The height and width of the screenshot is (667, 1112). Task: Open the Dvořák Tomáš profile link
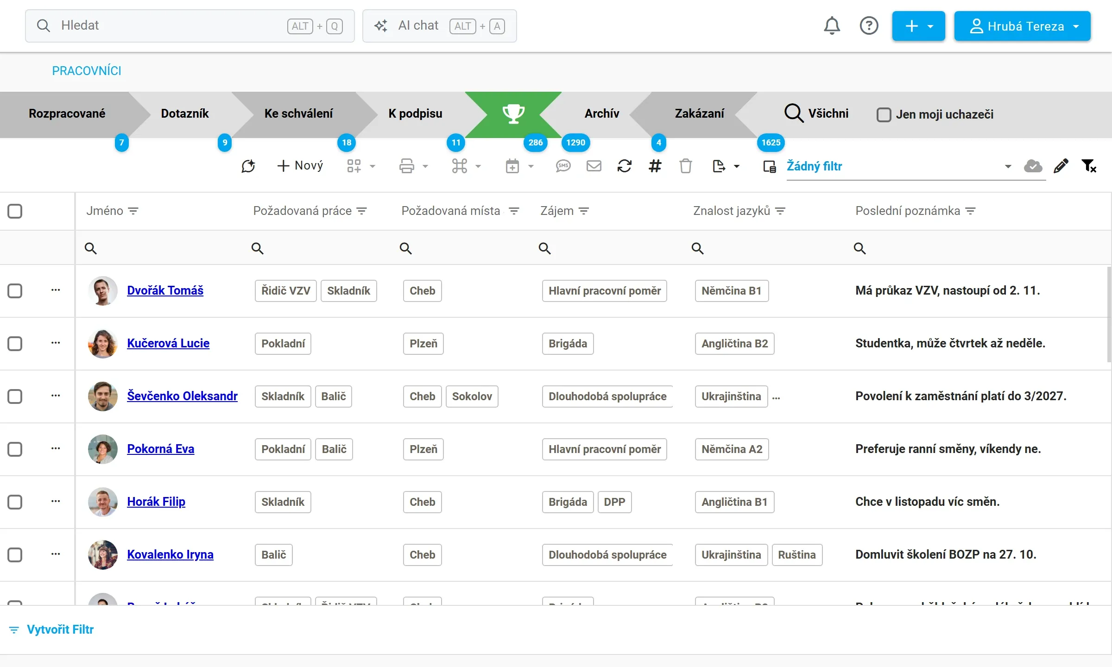tap(165, 290)
